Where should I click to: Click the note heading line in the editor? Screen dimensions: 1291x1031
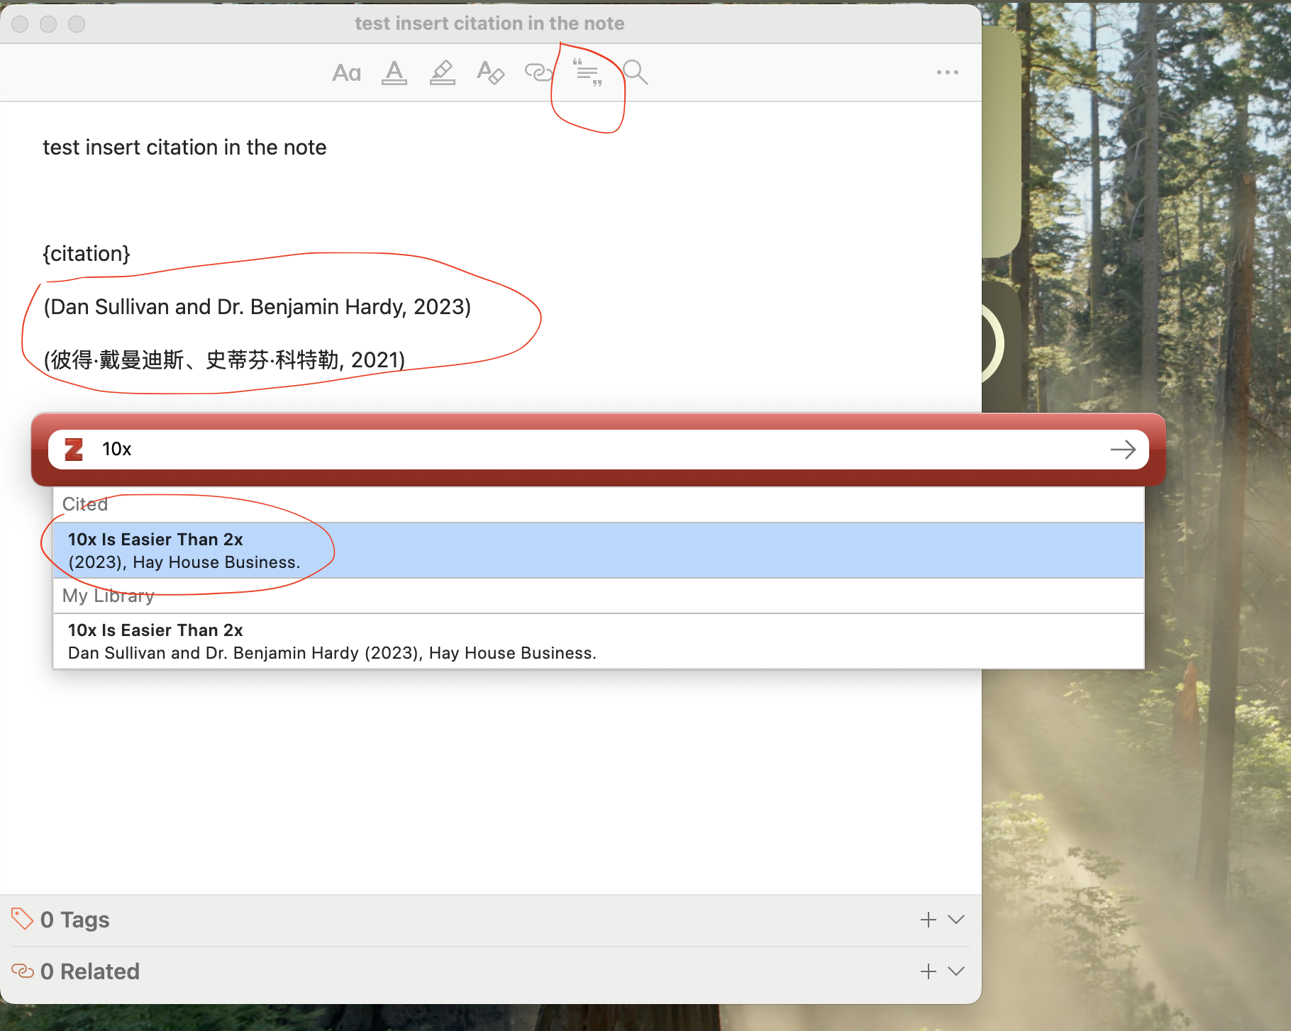coord(184,147)
